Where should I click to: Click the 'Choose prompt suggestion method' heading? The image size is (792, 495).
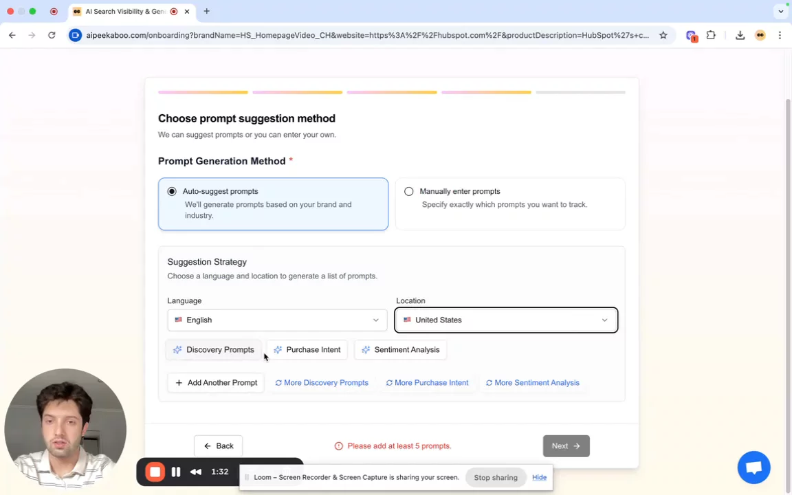pos(247,118)
